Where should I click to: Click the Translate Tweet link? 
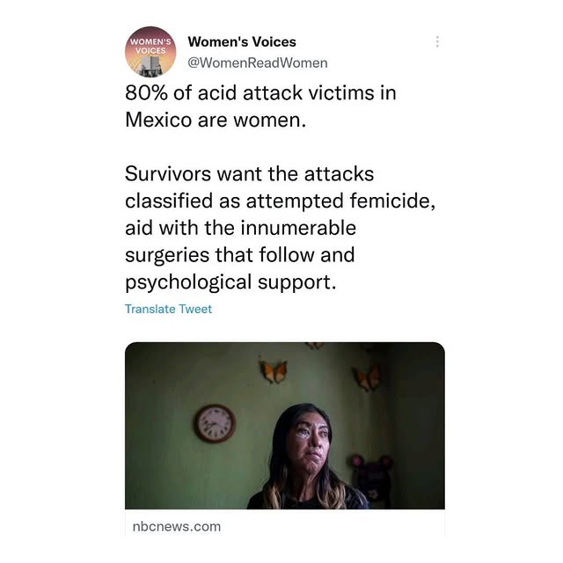click(168, 309)
